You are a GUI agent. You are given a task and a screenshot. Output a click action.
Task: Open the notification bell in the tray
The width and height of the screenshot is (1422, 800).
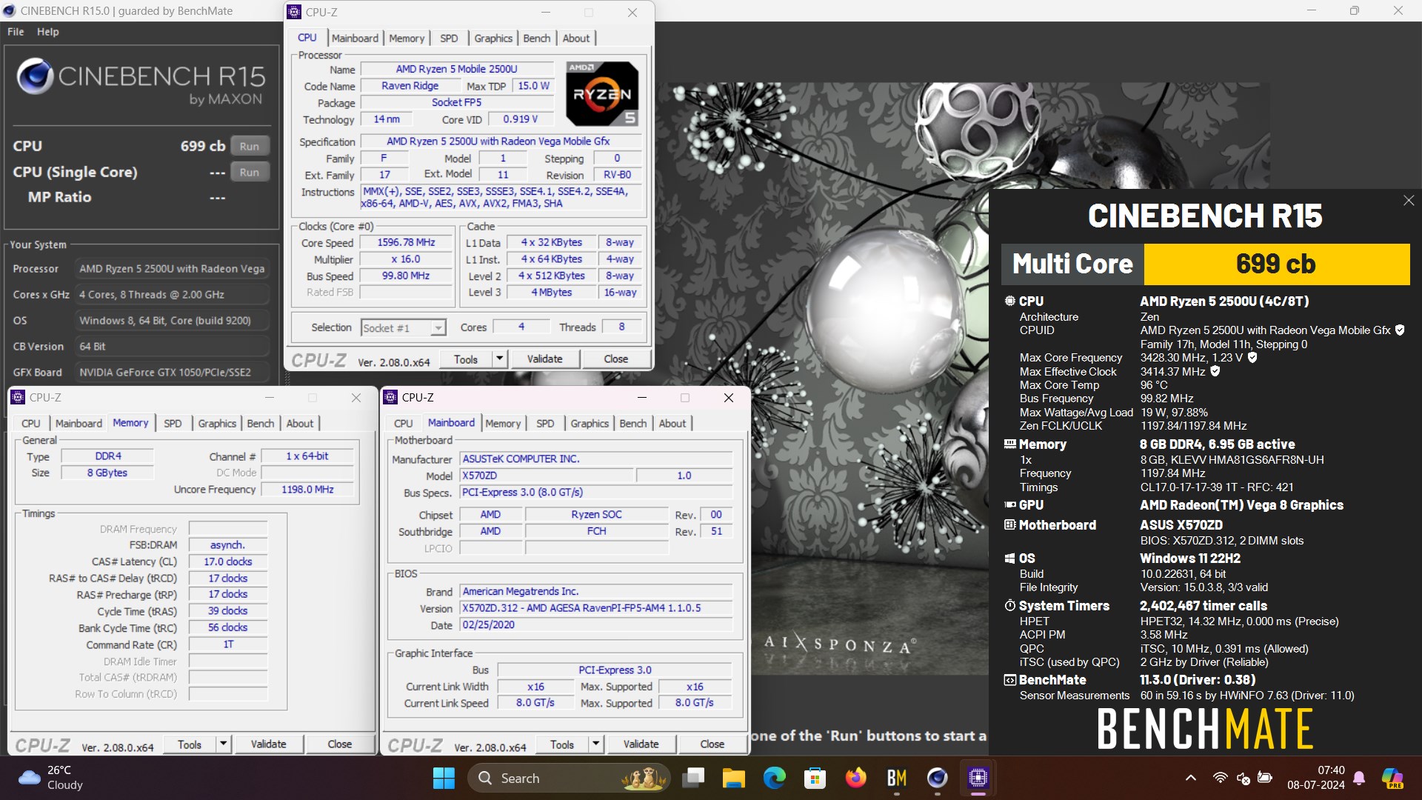[x=1359, y=778]
